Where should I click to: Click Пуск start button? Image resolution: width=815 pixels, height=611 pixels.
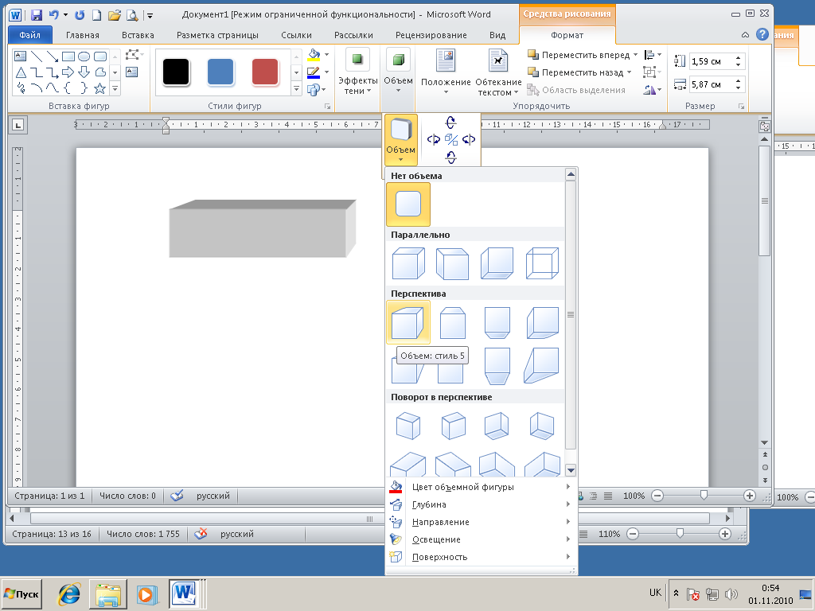point(21,593)
